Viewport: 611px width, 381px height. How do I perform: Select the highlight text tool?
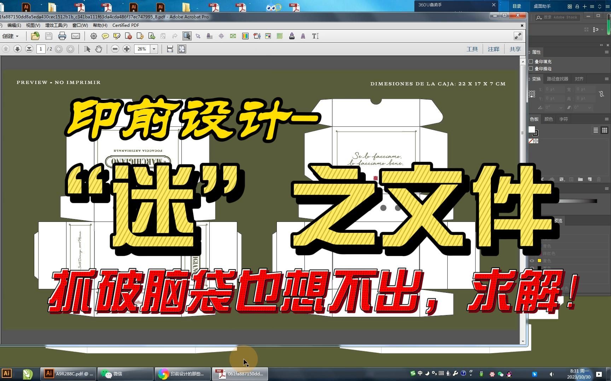(117, 36)
